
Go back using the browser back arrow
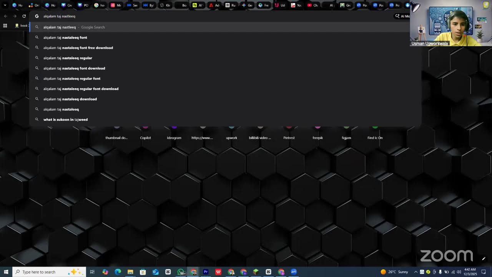pos(5,16)
